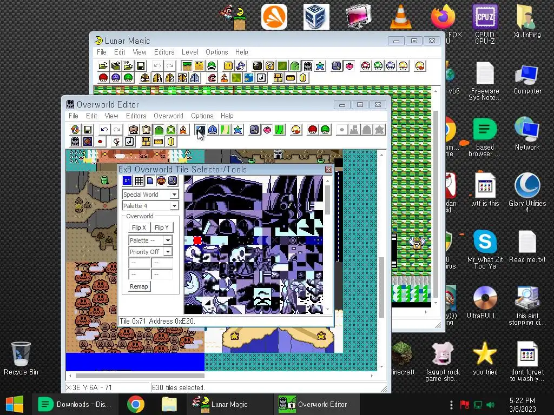This screenshot has width=554, height=415.
Task: Open File menu in Overworld Editor
Action: point(74,116)
